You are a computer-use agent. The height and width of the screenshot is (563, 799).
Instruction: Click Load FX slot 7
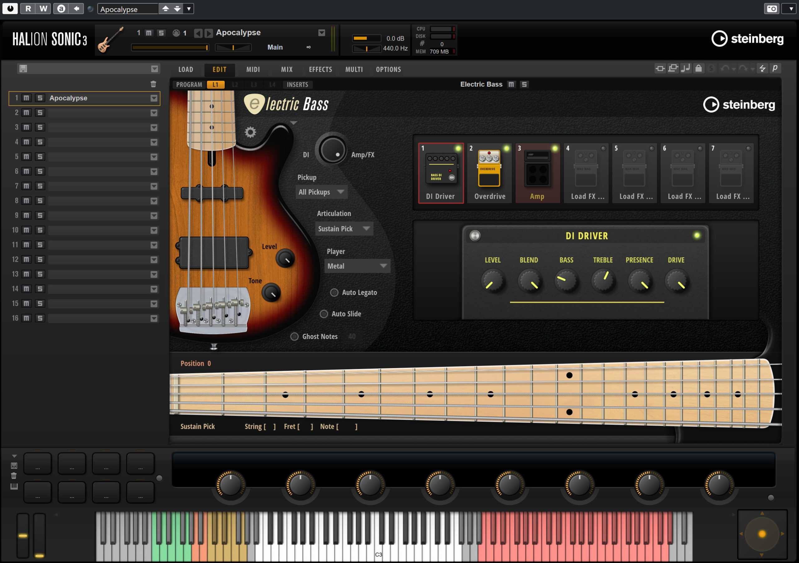731,173
